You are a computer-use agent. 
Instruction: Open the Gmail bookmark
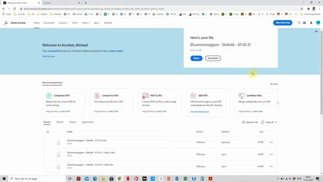(x=77, y=14)
